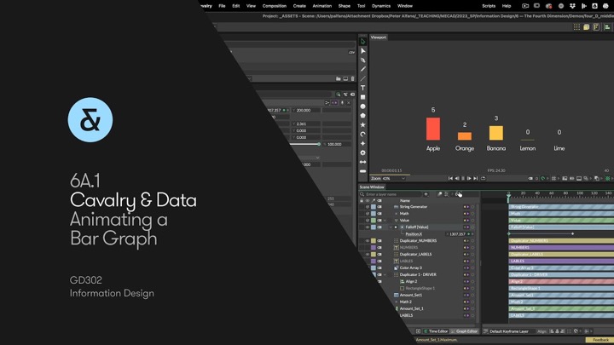Click the grid dots layout icon
The height and width of the screenshot is (345, 614).
(576, 27)
